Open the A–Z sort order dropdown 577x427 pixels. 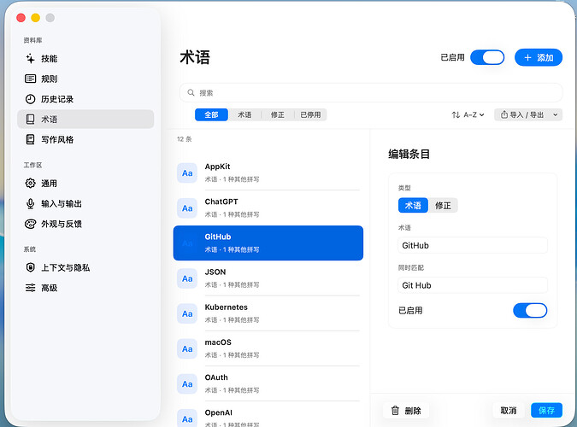coord(468,114)
